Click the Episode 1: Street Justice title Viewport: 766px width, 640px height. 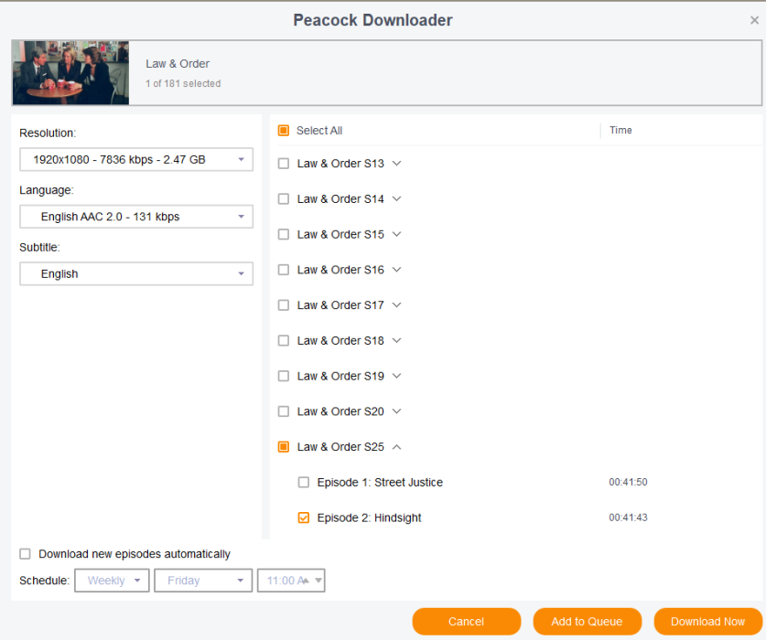point(380,483)
